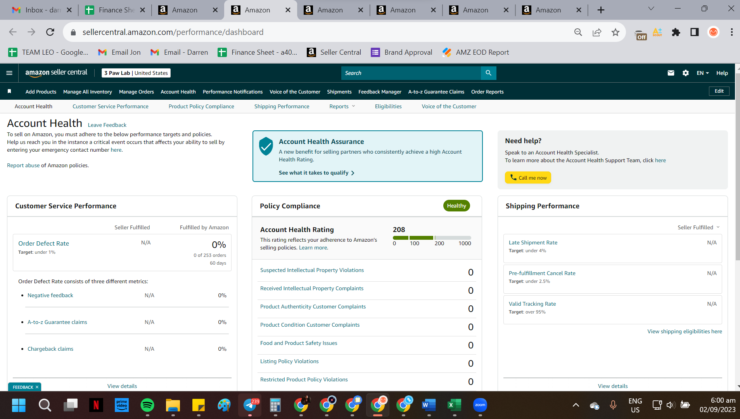Open Telegram from the taskbar
Viewport: 740px width, 419px height.
(x=250, y=405)
